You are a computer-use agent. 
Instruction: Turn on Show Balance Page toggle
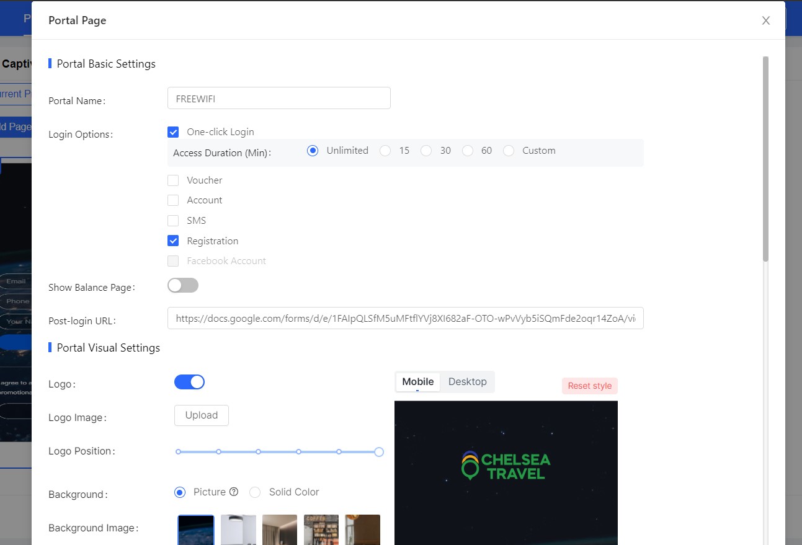tap(183, 285)
